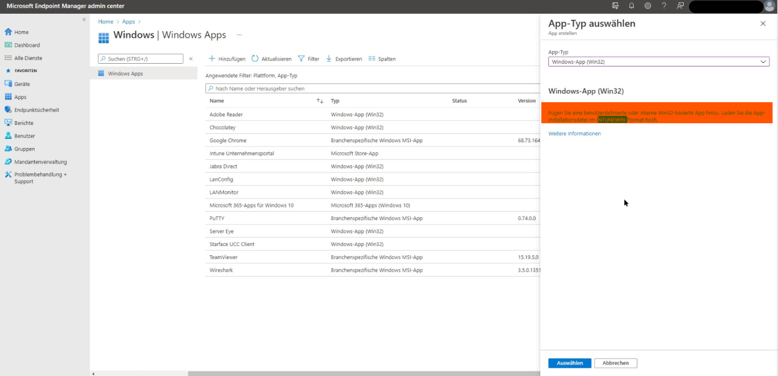
Task: Close the App-Typ auswählen panel
Action: tap(763, 24)
